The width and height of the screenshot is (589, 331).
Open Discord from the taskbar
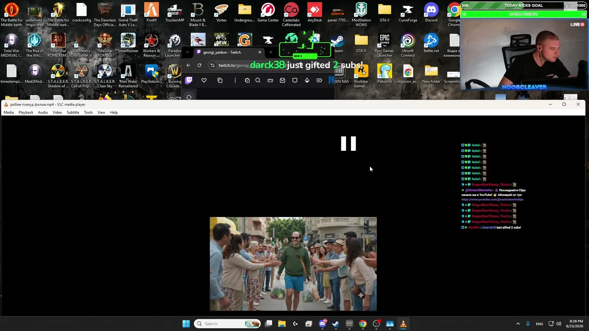pos(322,324)
